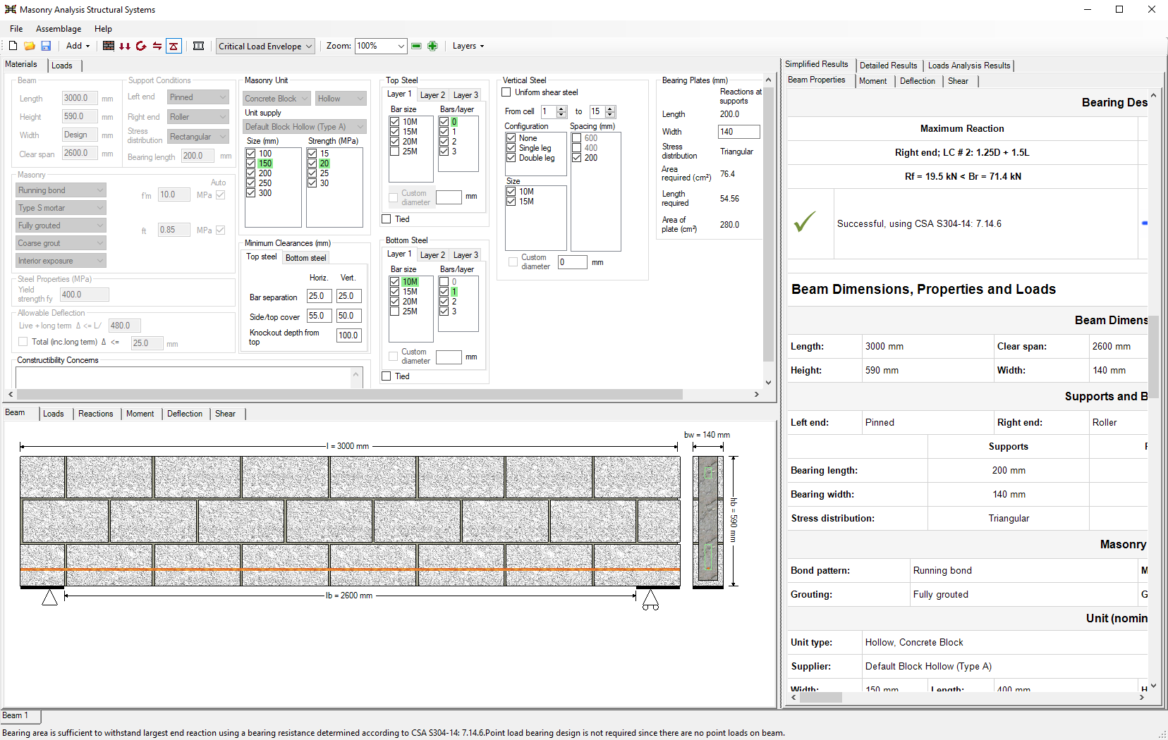Toggle the Uniform shear steel checkbox
1168x740 pixels.
click(506, 92)
